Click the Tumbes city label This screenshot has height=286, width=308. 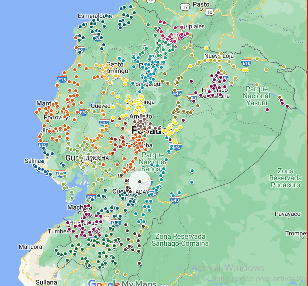[56, 231]
